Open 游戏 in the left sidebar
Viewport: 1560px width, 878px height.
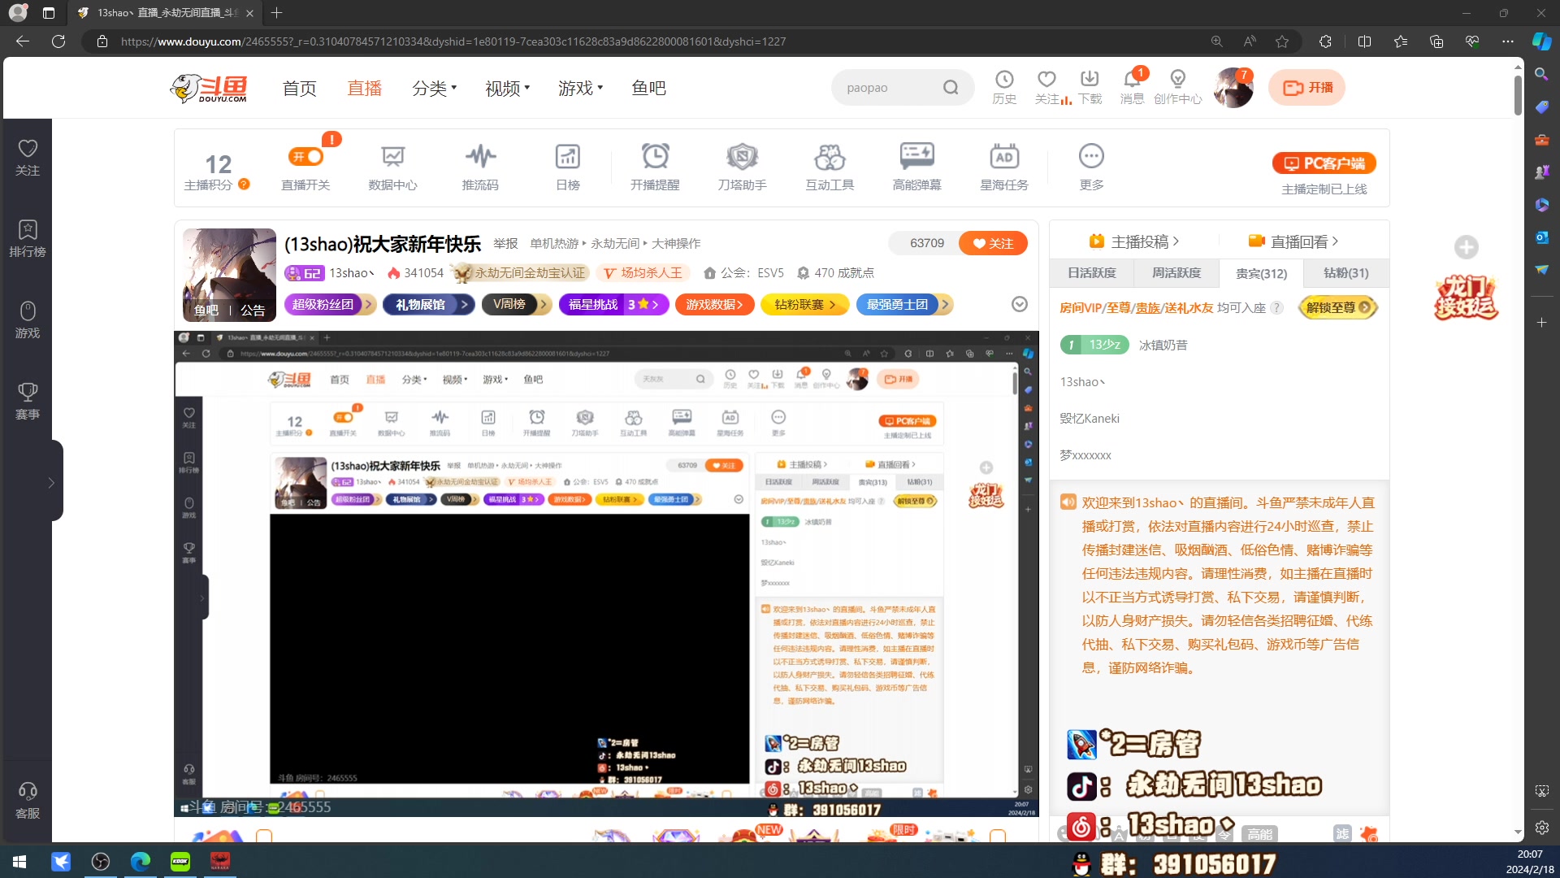tap(28, 320)
